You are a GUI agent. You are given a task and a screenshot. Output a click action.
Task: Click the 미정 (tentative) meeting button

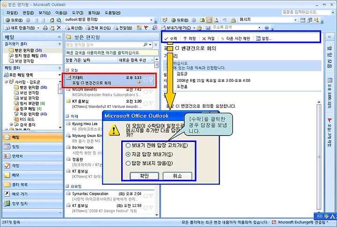[x=190, y=38]
